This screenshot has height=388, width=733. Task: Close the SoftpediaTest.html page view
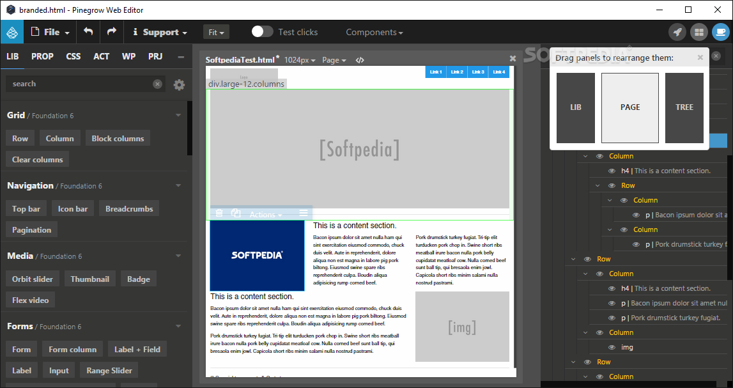tap(513, 58)
